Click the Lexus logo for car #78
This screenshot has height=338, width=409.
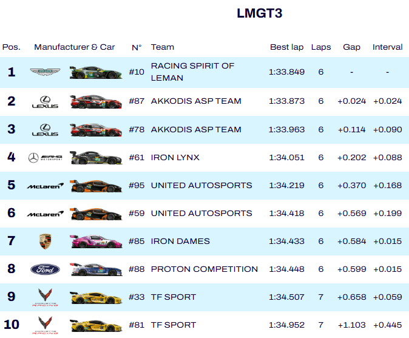(x=45, y=129)
